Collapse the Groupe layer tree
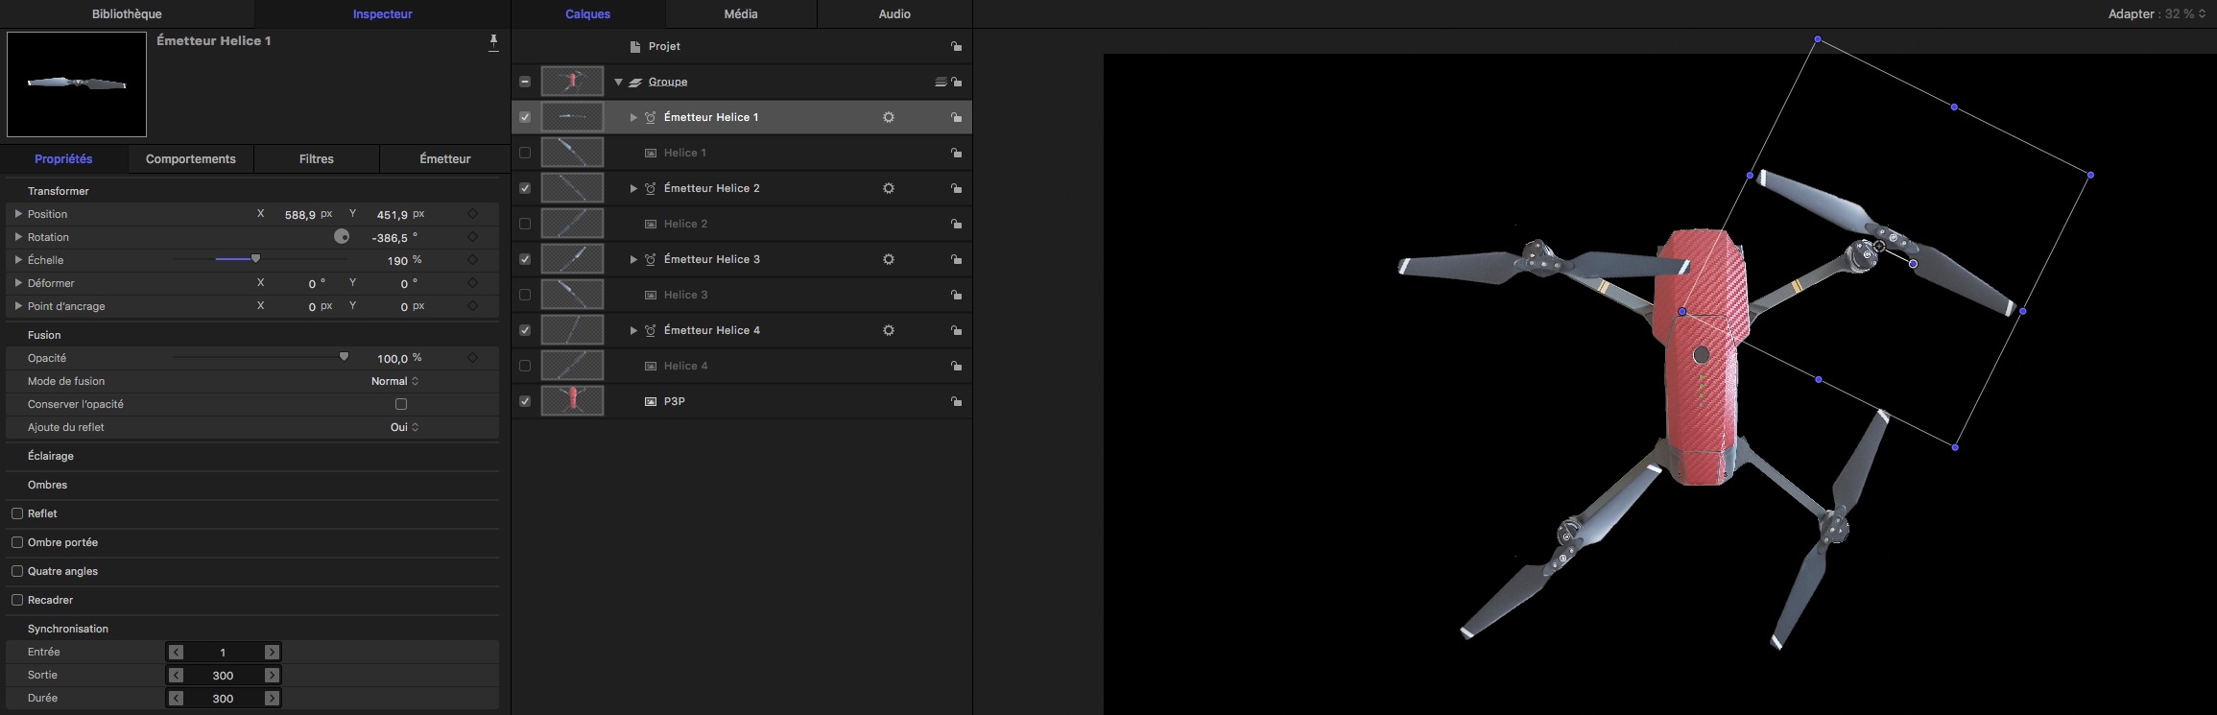The width and height of the screenshot is (2217, 715). [x=618, y=82]
